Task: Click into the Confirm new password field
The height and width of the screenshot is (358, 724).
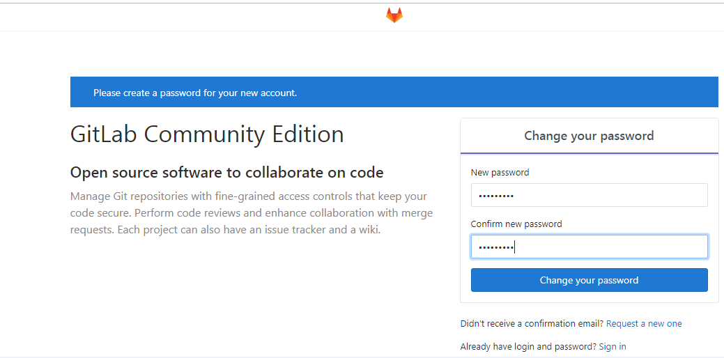Action: 589,247
